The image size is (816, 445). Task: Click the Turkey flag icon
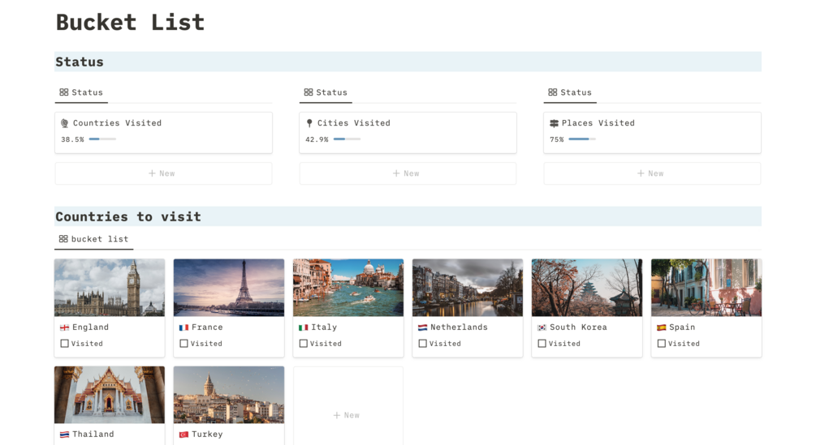184,434
